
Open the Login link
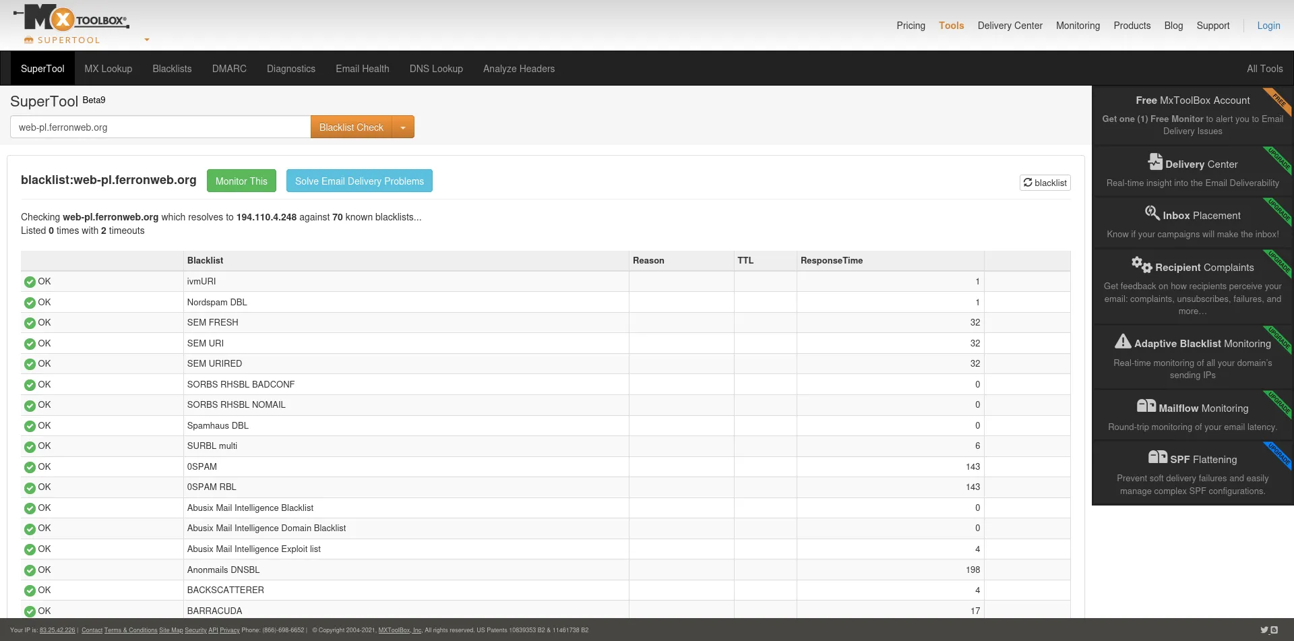[1269, 26]
